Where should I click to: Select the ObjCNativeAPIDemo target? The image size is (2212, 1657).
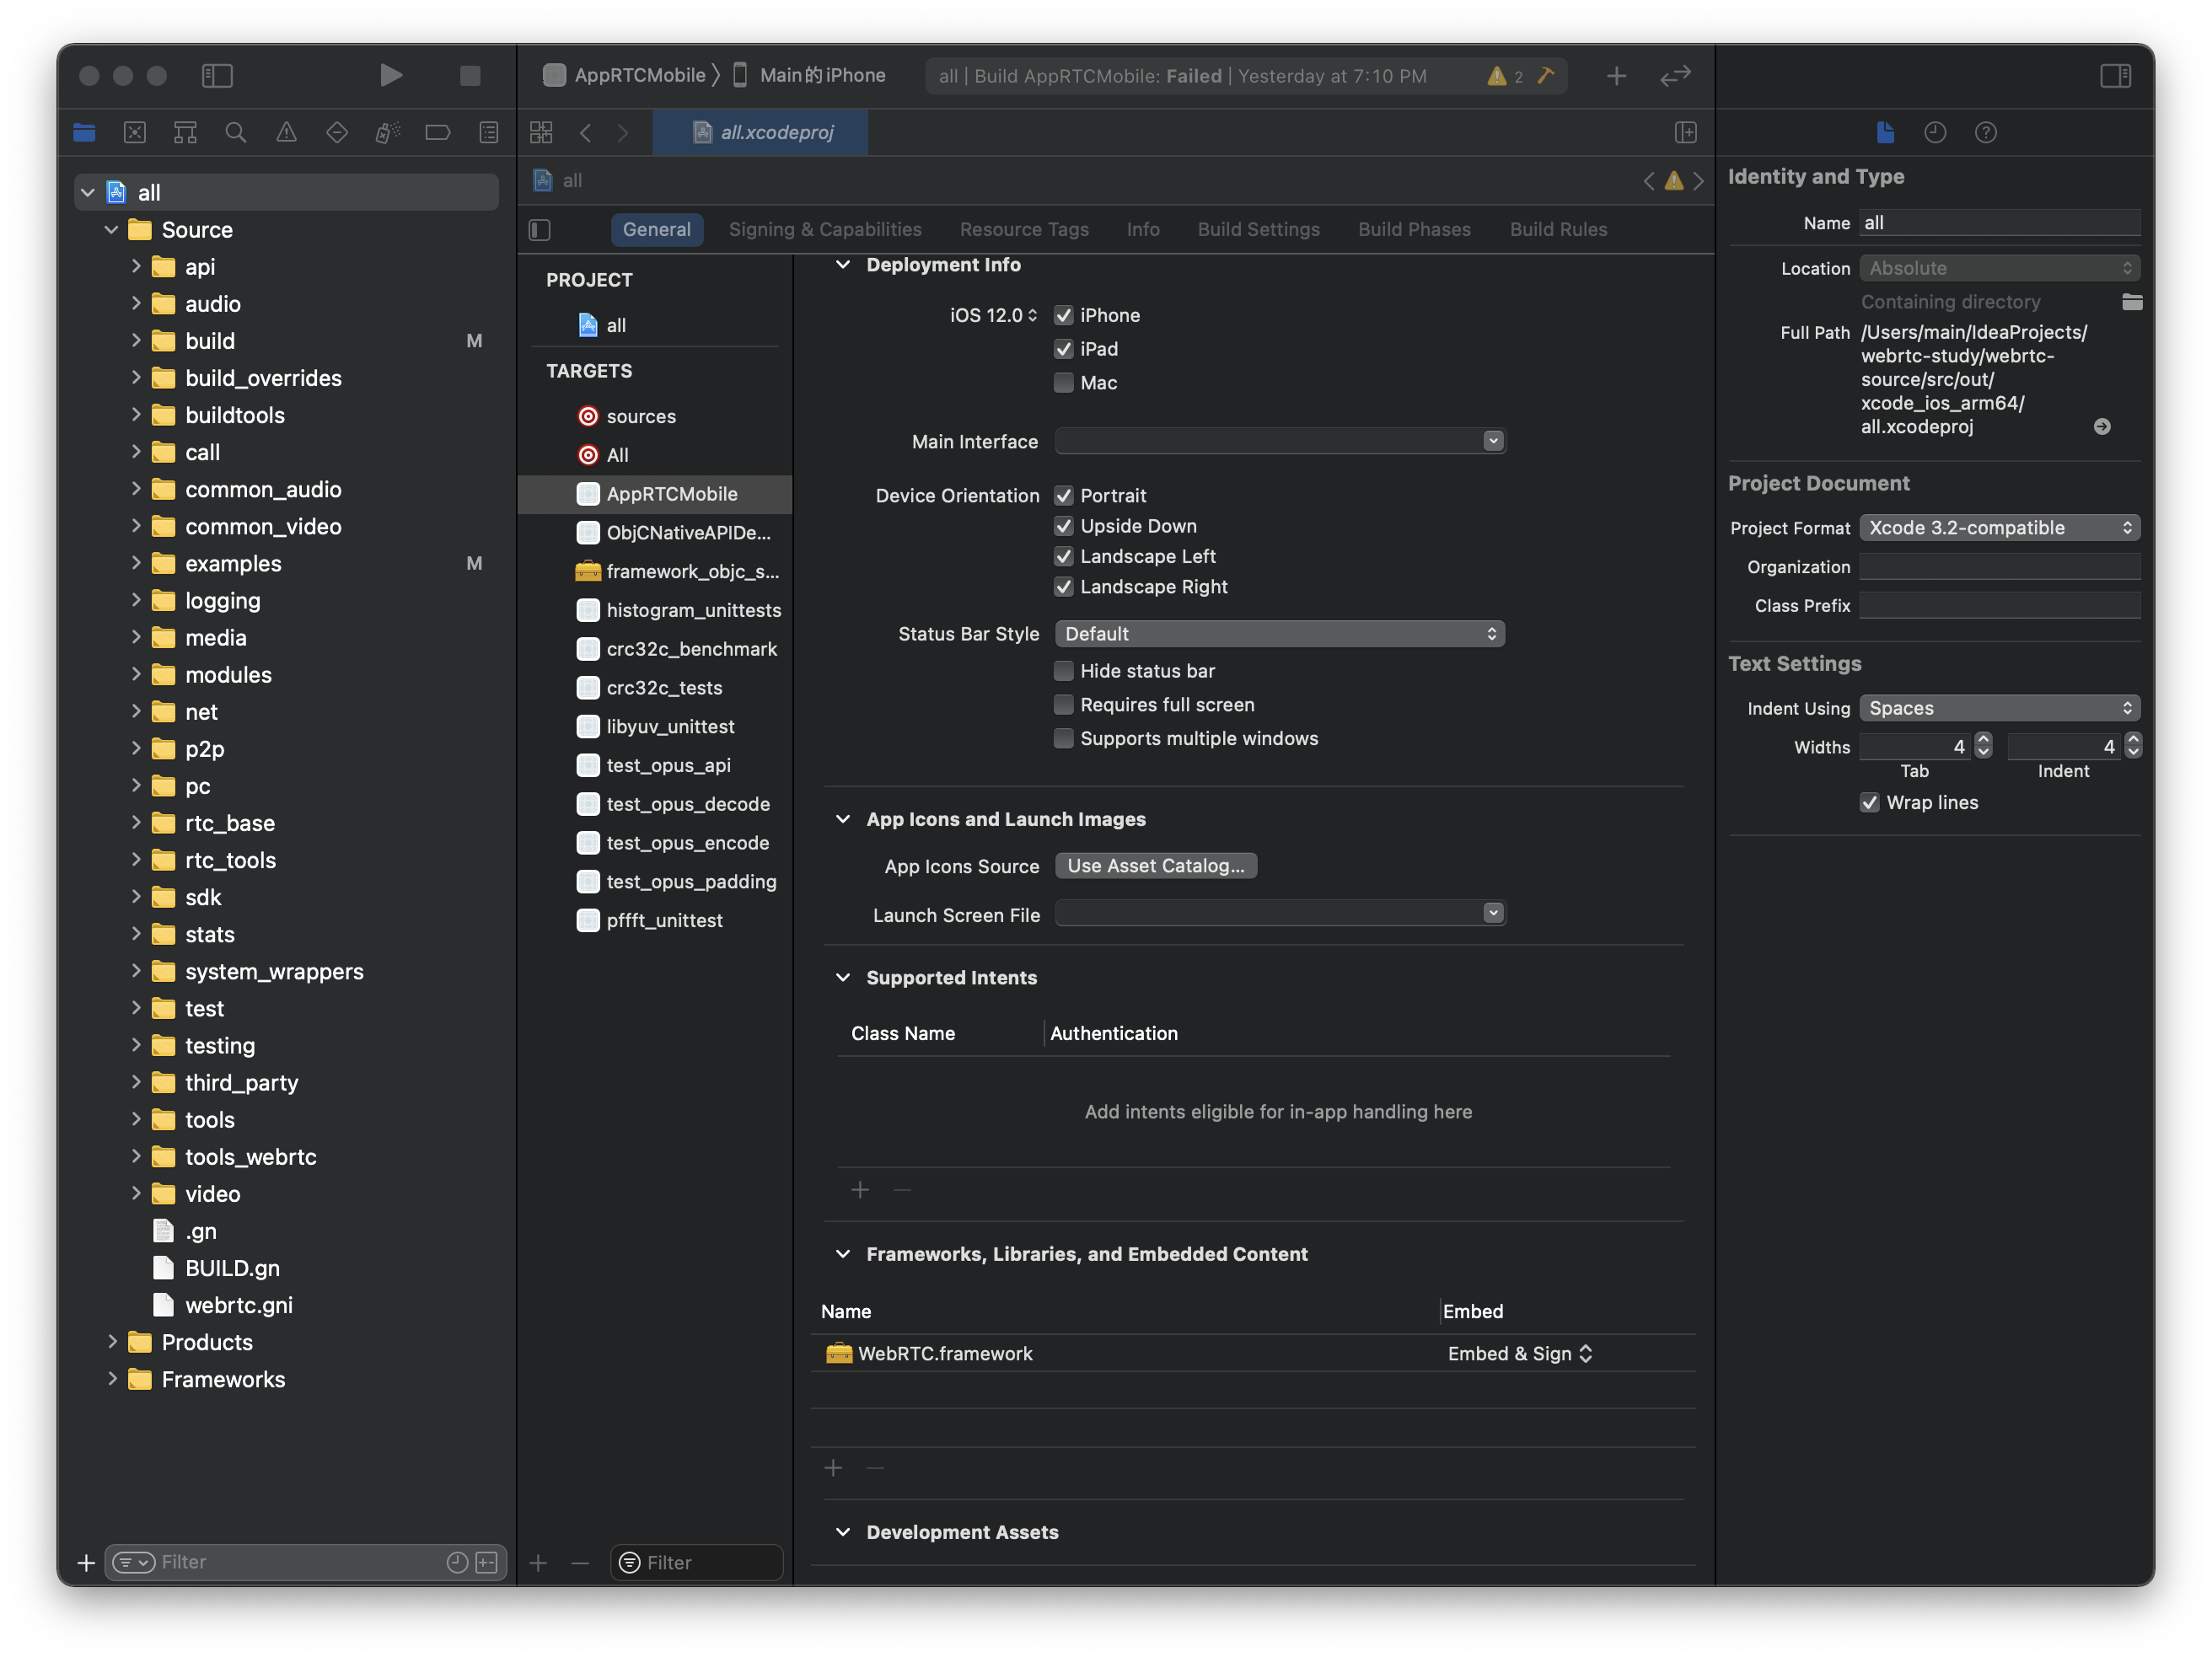click(687, 533)
